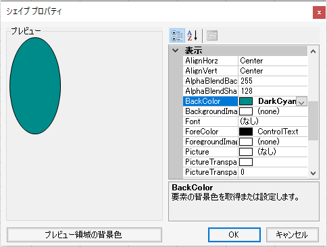Screen dimensions: 327x247
Task: Click the DarkCyan value text
Action: 277,101
